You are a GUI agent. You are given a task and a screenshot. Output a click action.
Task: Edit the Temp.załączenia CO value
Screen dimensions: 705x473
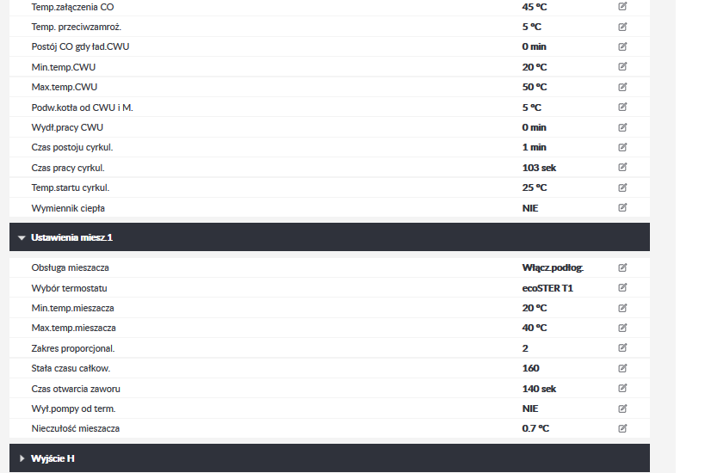click(x=622, y=6)
